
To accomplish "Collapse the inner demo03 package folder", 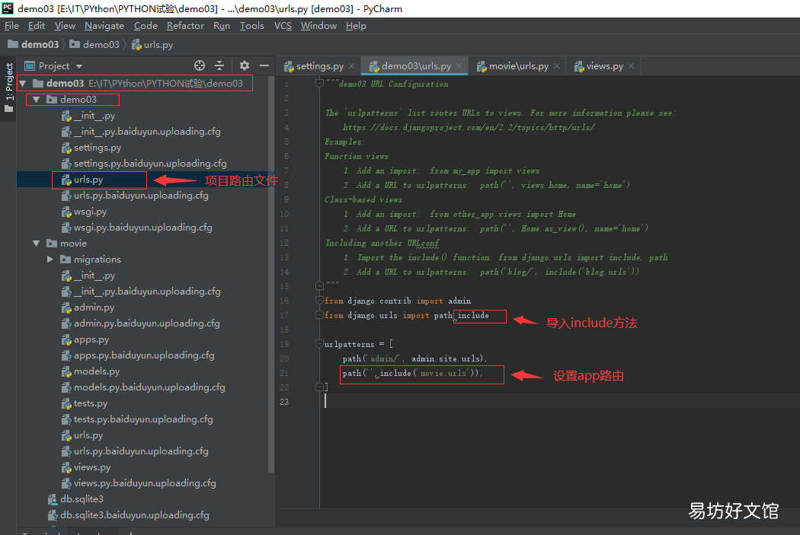I will click(x=37, y=100).
